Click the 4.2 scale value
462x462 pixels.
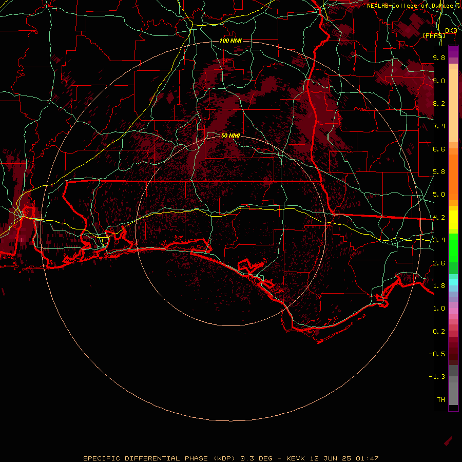point(439,218)
